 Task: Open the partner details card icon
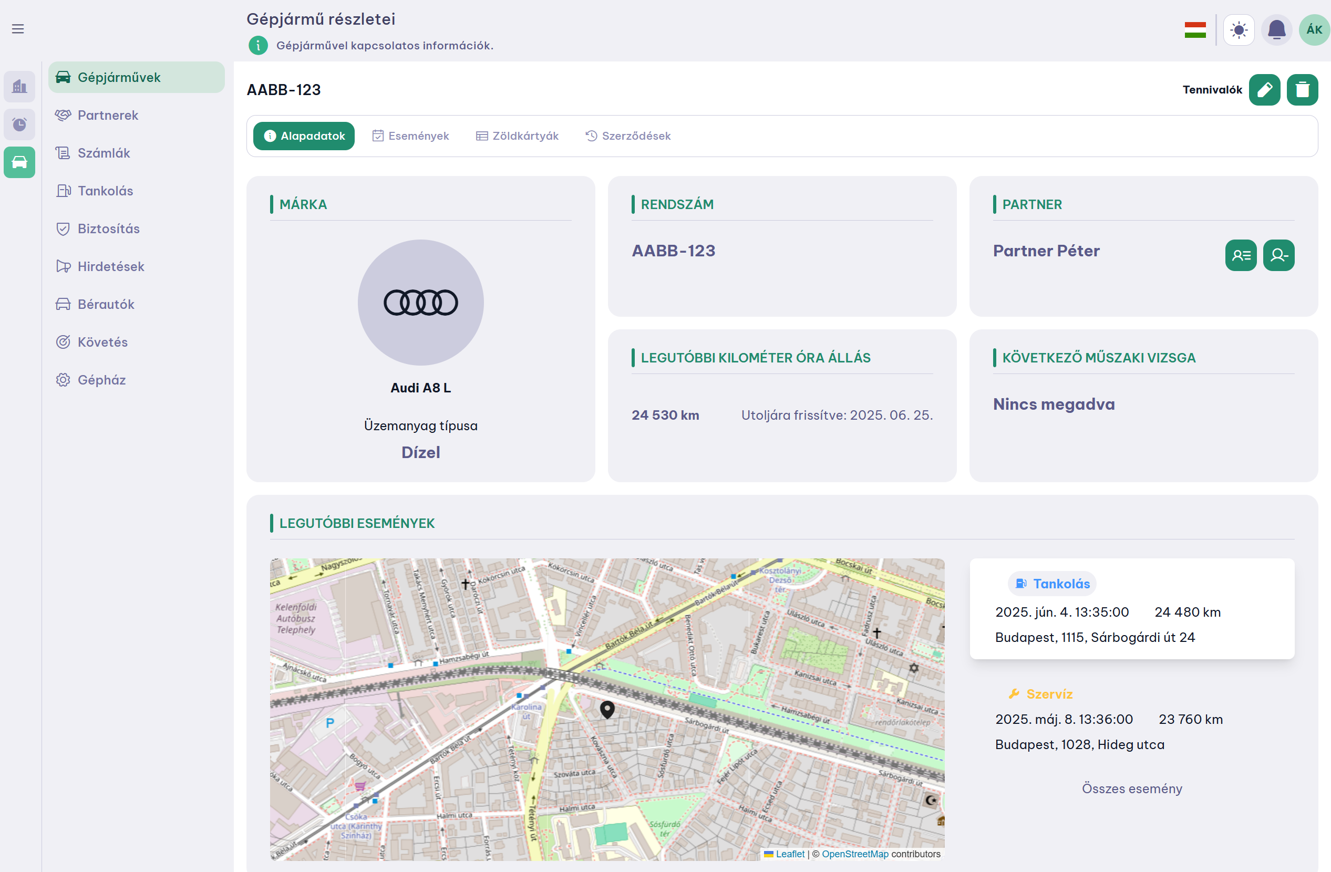1241,255
